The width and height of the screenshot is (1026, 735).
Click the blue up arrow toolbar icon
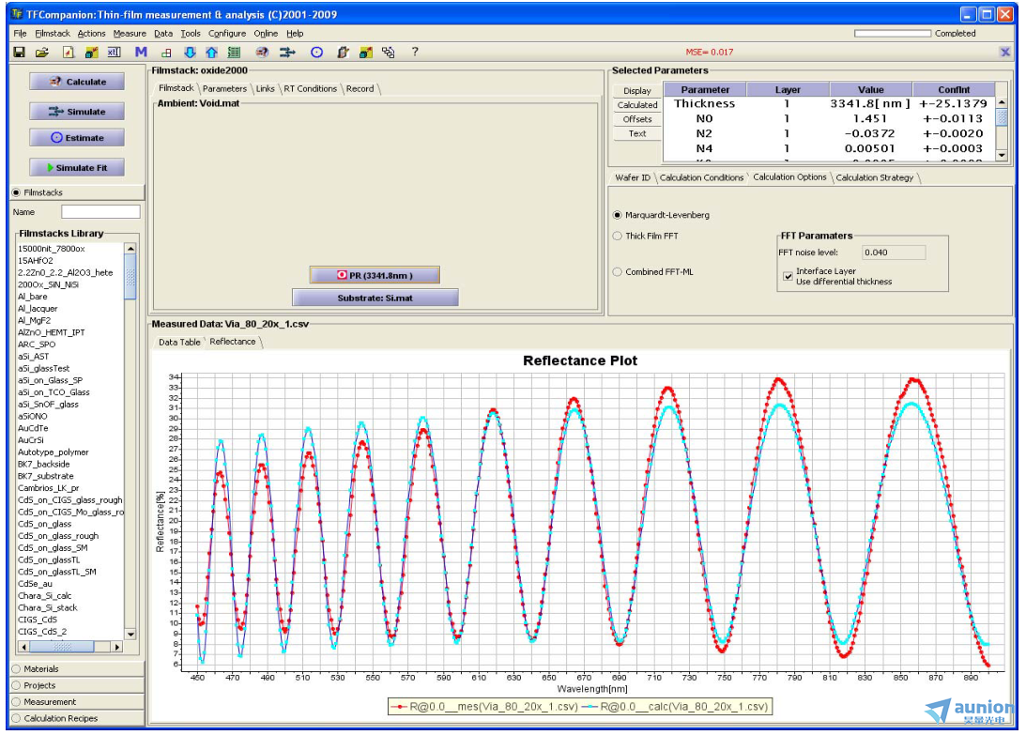[x=211, y=53]
